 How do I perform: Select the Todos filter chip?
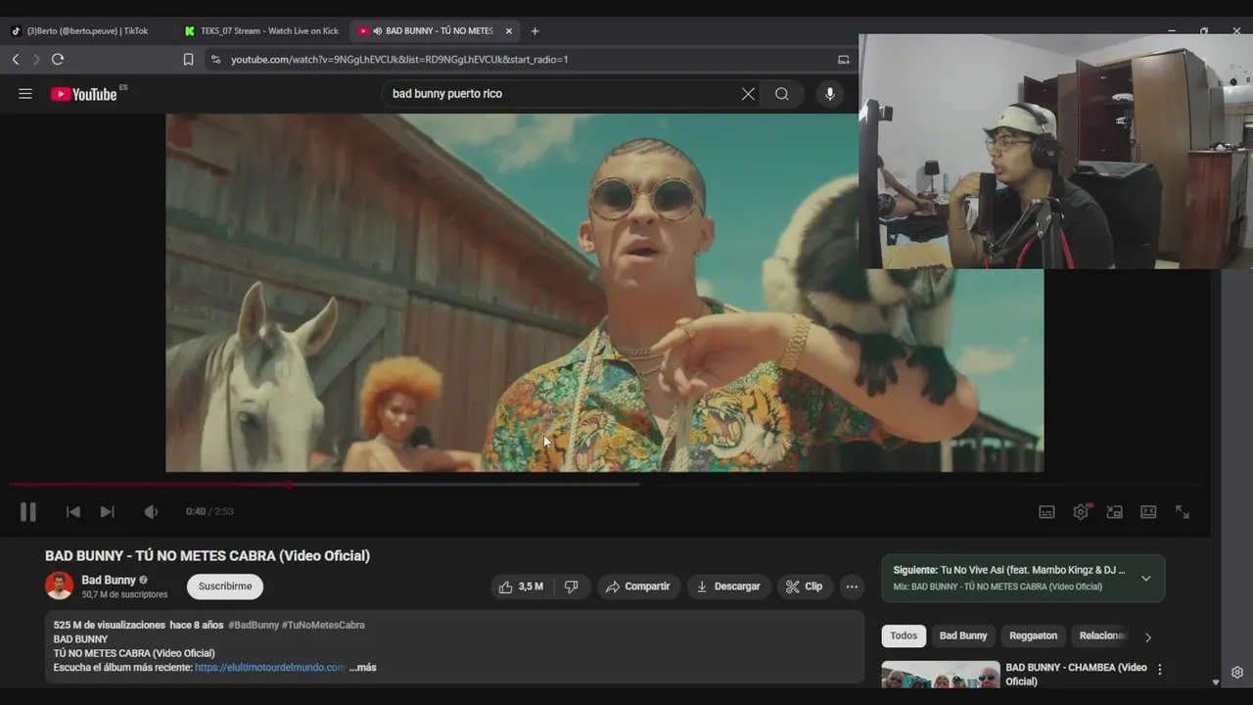(904, 635)
